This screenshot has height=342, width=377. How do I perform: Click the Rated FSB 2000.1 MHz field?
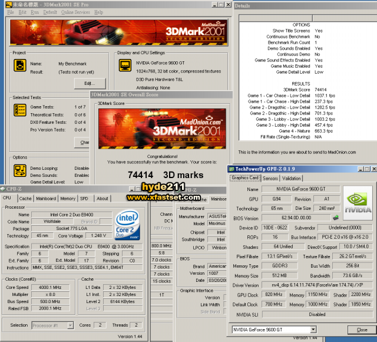click(50, 308)
